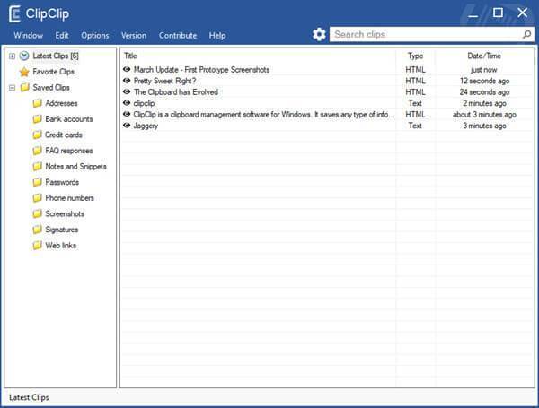
Task: Toggle eye icon for Jaggery clip
Action: tap(127, 126)
